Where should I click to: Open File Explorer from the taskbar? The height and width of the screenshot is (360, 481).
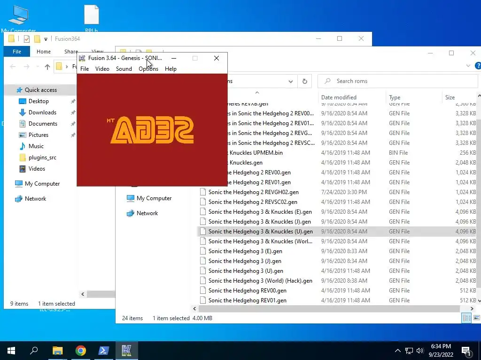tap(57, 351)
